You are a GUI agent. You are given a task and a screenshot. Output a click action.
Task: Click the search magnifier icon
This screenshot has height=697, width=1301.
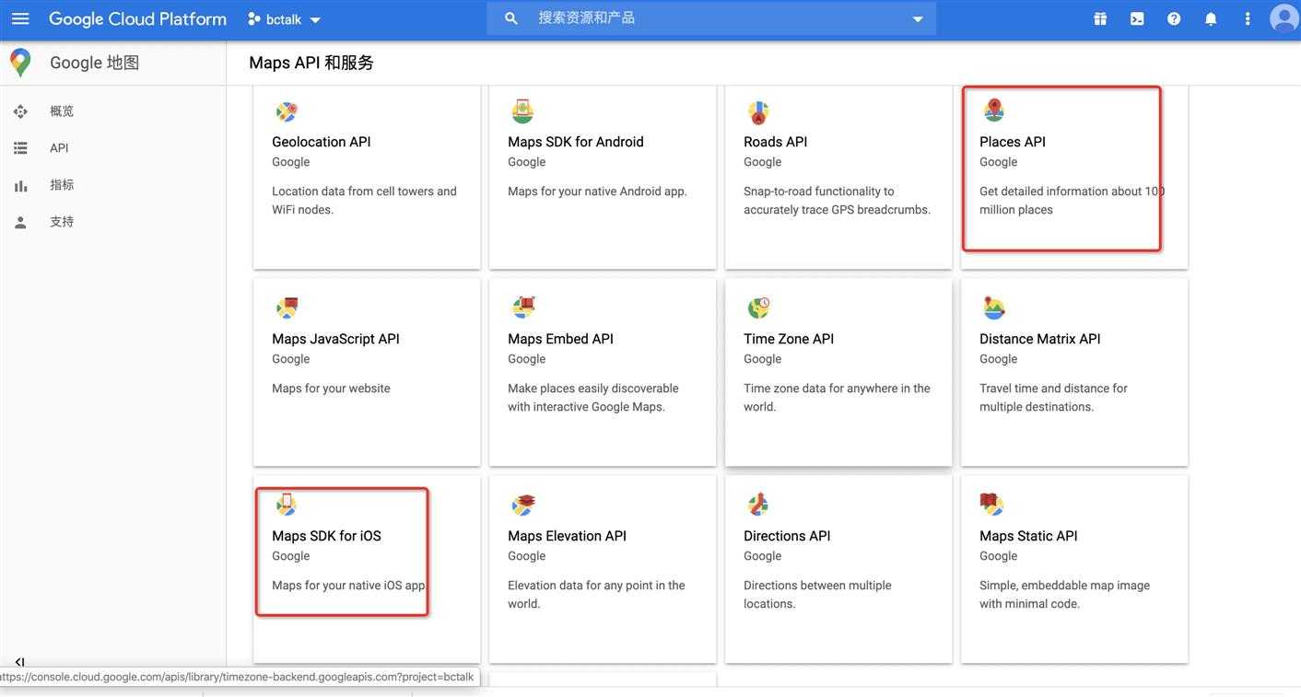tap(511, 18)
